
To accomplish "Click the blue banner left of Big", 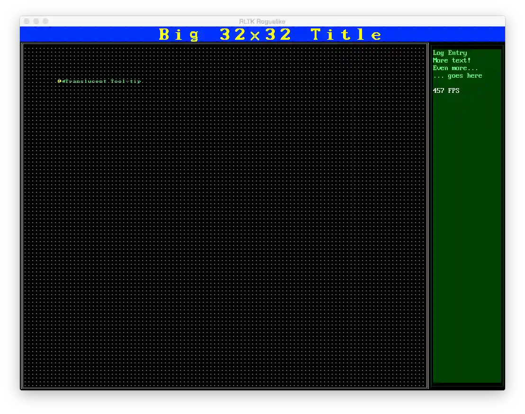I will tap(85, 35).
